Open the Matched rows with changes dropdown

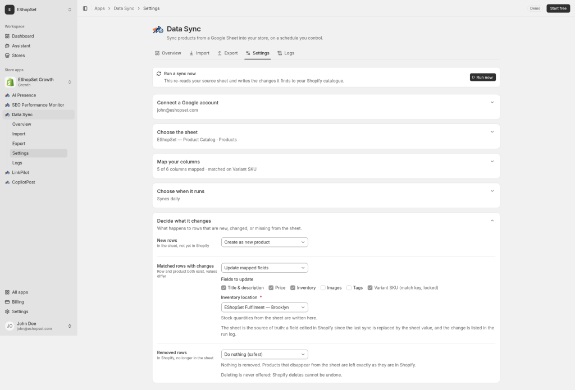264,268
